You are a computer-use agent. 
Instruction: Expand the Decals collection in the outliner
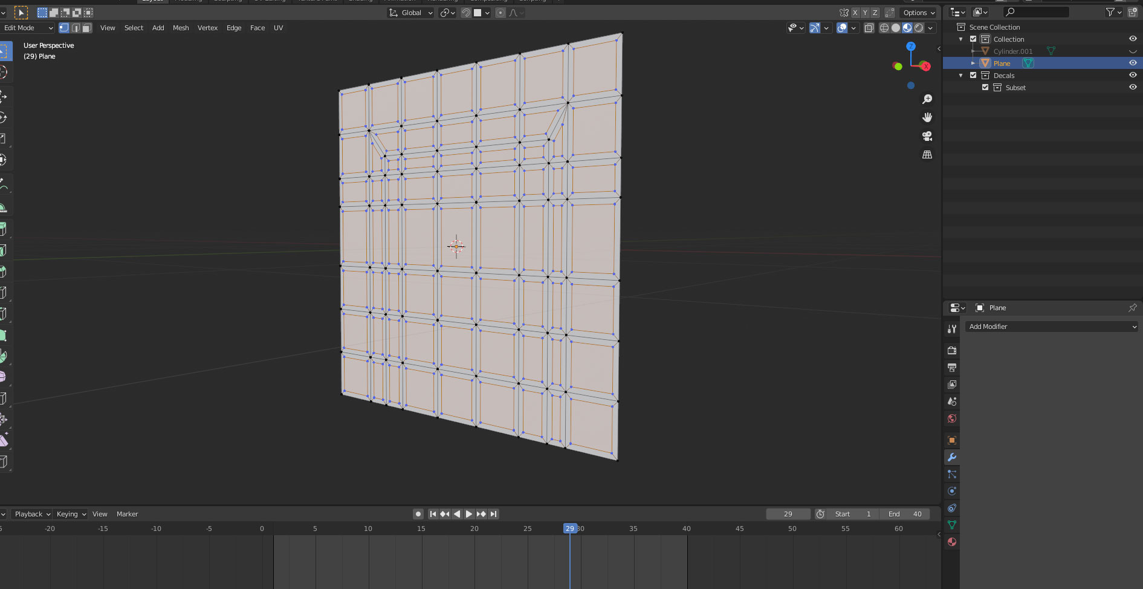tap(961, 75)
